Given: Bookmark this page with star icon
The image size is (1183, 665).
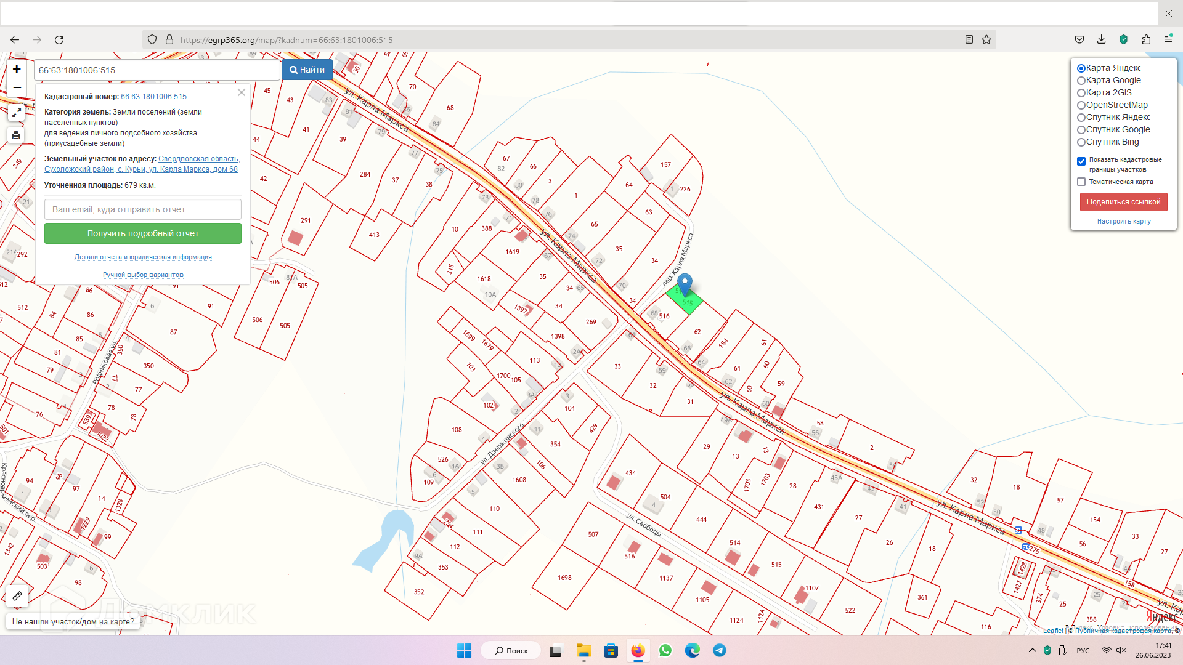Looking at the screenshot, I should coord(986,40).
